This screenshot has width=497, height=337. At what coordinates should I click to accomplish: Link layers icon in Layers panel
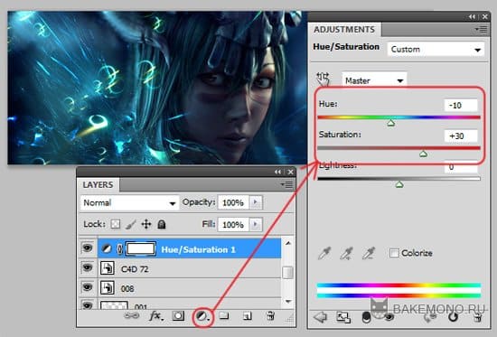pyautogui.click(x=132, y=315)
